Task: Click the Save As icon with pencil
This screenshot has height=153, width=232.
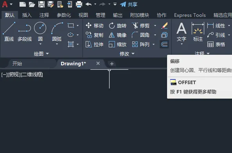Action: click(51, 4)
